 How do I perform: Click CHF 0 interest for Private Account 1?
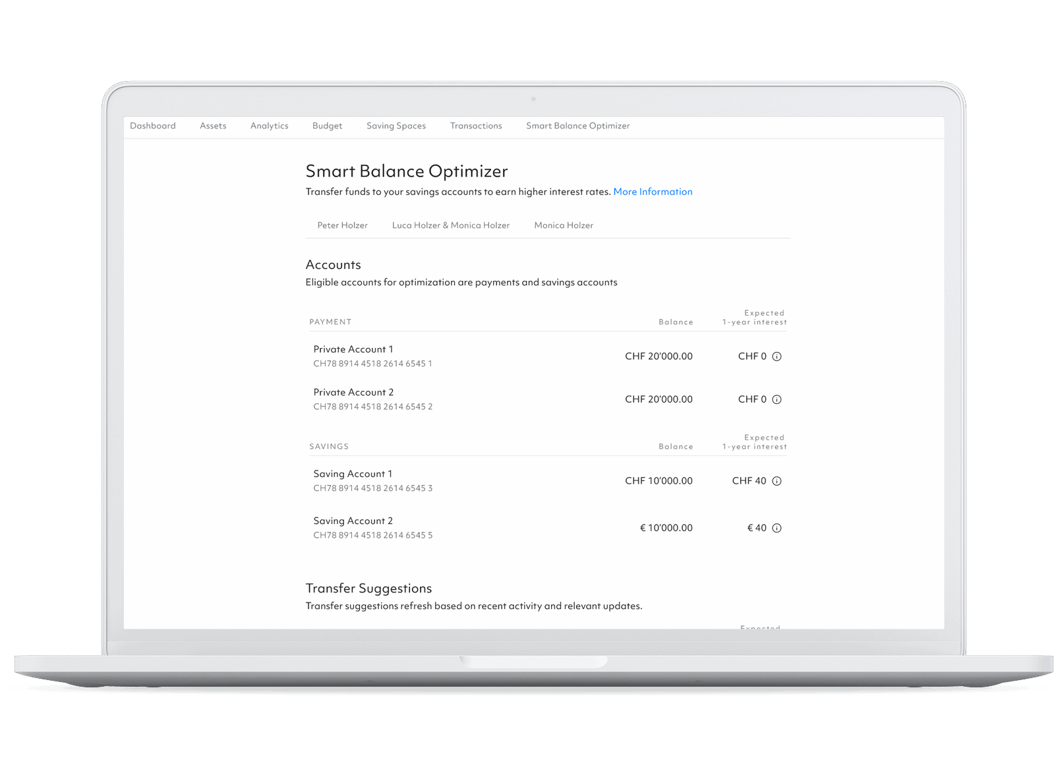click(752, 357)
